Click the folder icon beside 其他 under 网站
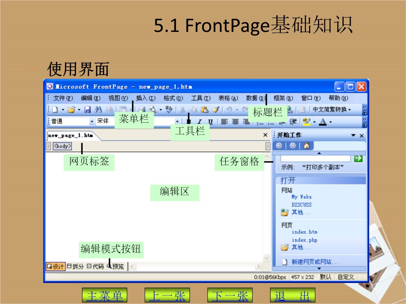 pyautogui.click(x=285, y=212)
